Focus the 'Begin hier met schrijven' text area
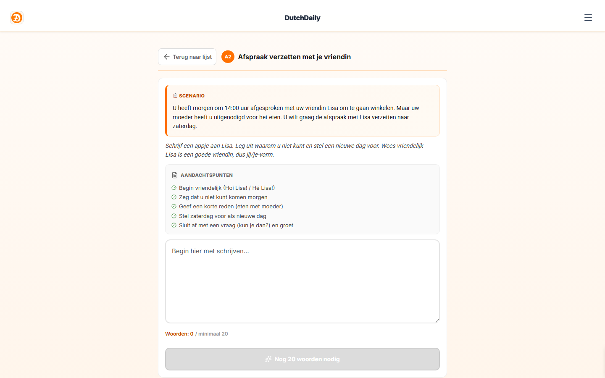 click(x=302, y=281)
